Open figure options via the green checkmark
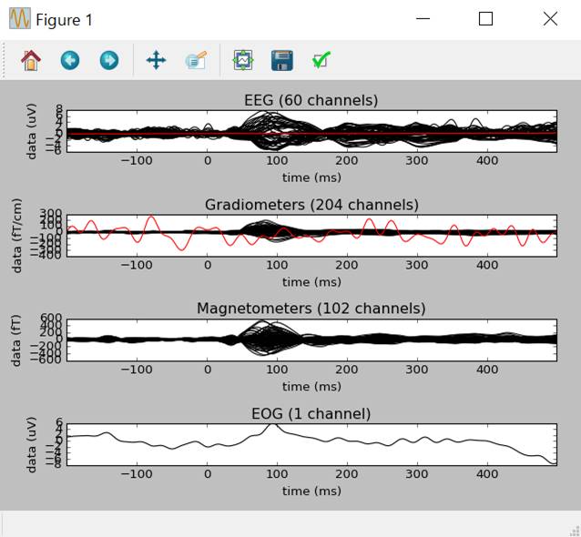This screenshot has height=537, width=581. (x=321, y=61)
